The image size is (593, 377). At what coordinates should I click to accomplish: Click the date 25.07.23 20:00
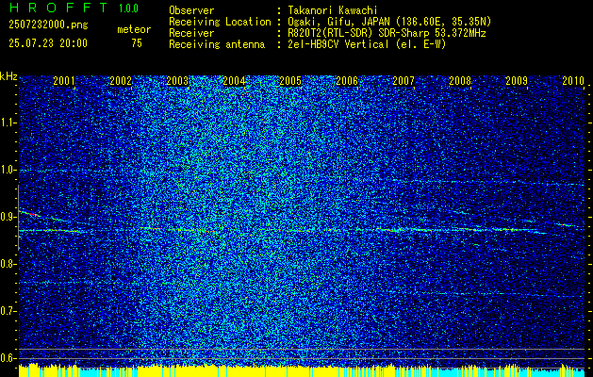tap(48, 43)
